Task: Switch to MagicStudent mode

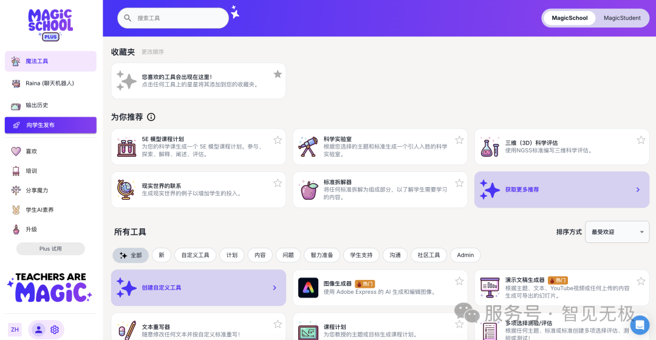Action: [622, 18]
